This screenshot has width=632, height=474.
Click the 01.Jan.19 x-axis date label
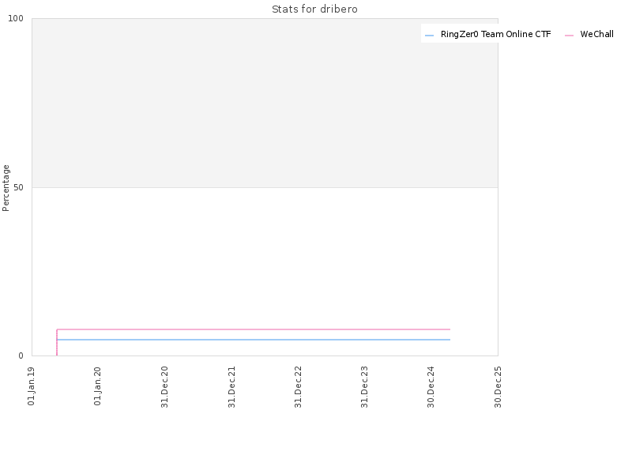point(31,386)
